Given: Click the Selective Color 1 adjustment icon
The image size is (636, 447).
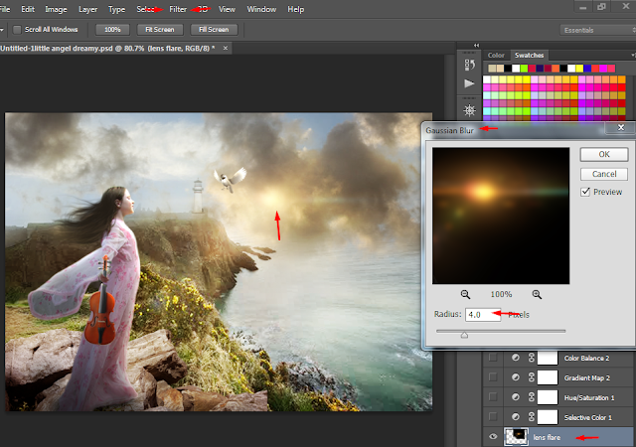Looking at the screenshot, I should 515,416.
